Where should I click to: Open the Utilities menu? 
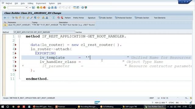[x=30, y=3]
